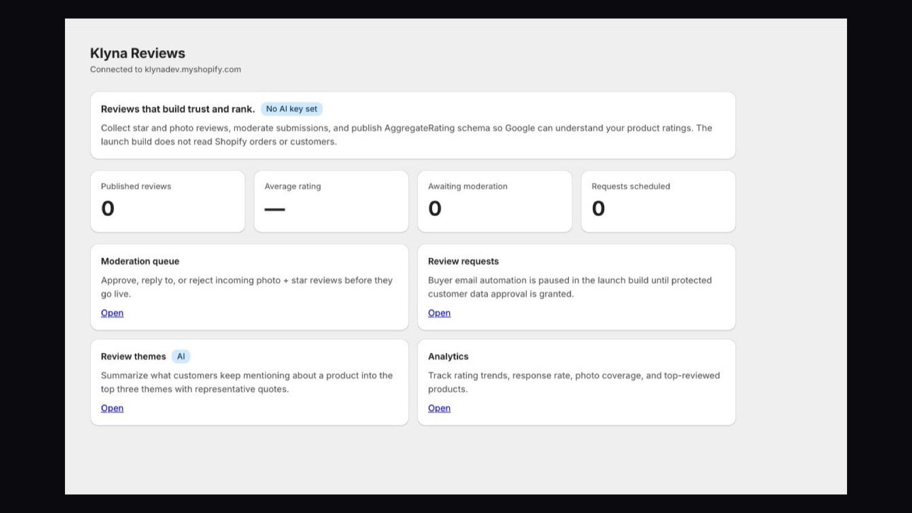Click the Average rating dash value
The width and height of the screenshot is (912, 513).
coord(275,209)
